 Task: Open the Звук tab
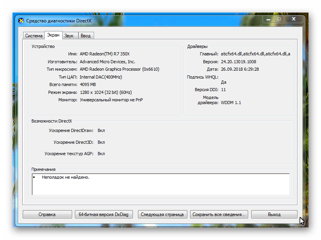tap(69, 36)
